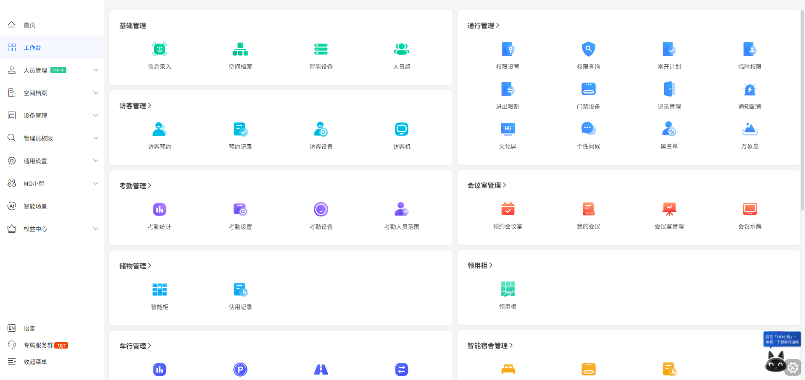Image resolution: width=805 pixels, height=380 pixels.
Task: Expand the 权益中心 sidebar menu
Action: pos(52,229)
